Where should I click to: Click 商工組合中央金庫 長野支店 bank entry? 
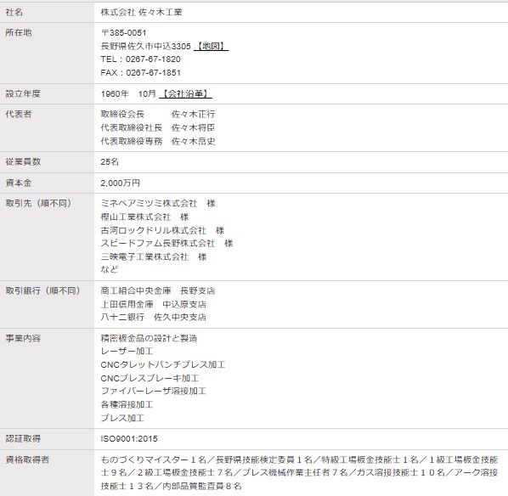158,291
